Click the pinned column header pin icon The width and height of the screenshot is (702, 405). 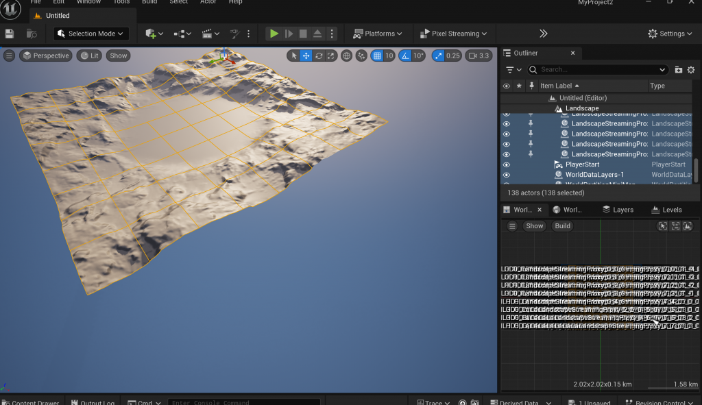tap(531, 86)
